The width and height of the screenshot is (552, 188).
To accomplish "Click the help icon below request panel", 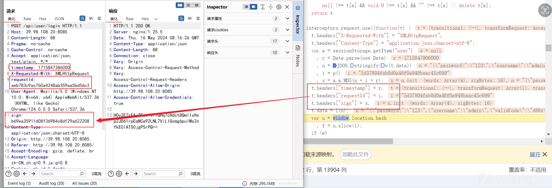I will pyautogui.click(x=9, y=174).
